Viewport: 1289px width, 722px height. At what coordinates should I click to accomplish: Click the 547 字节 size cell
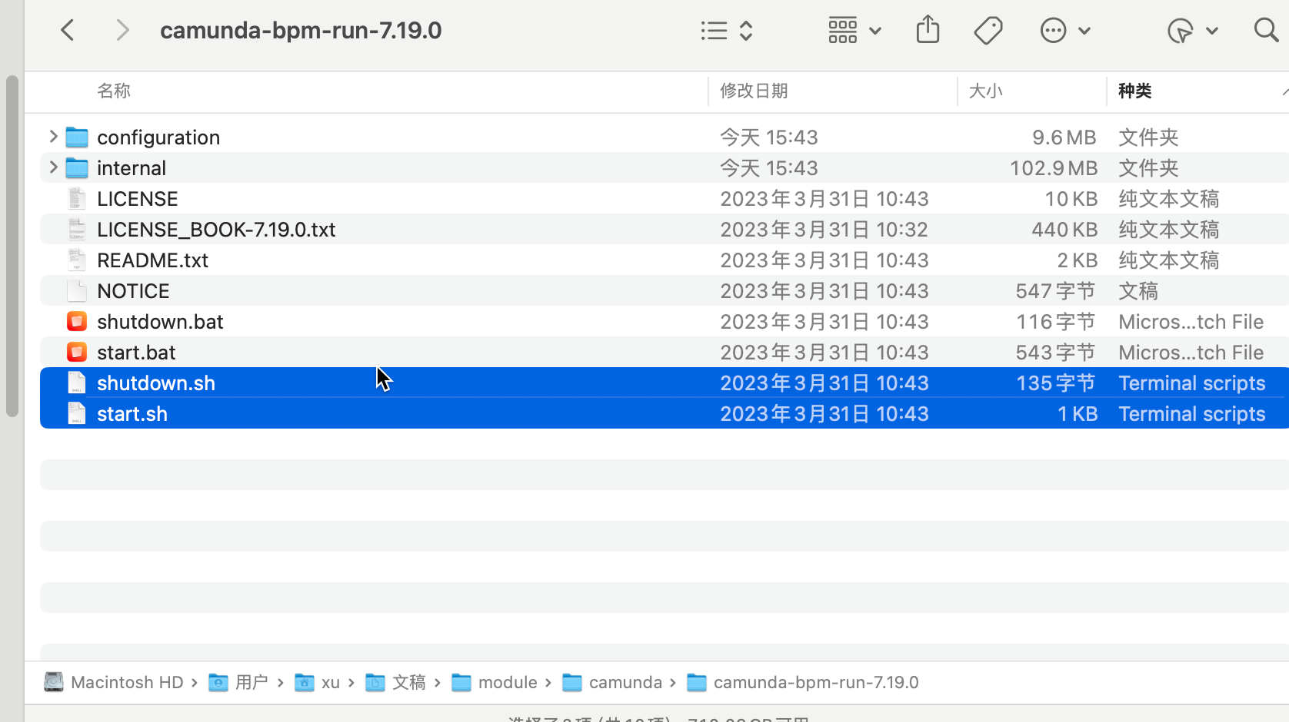(x=1055, y=291)
